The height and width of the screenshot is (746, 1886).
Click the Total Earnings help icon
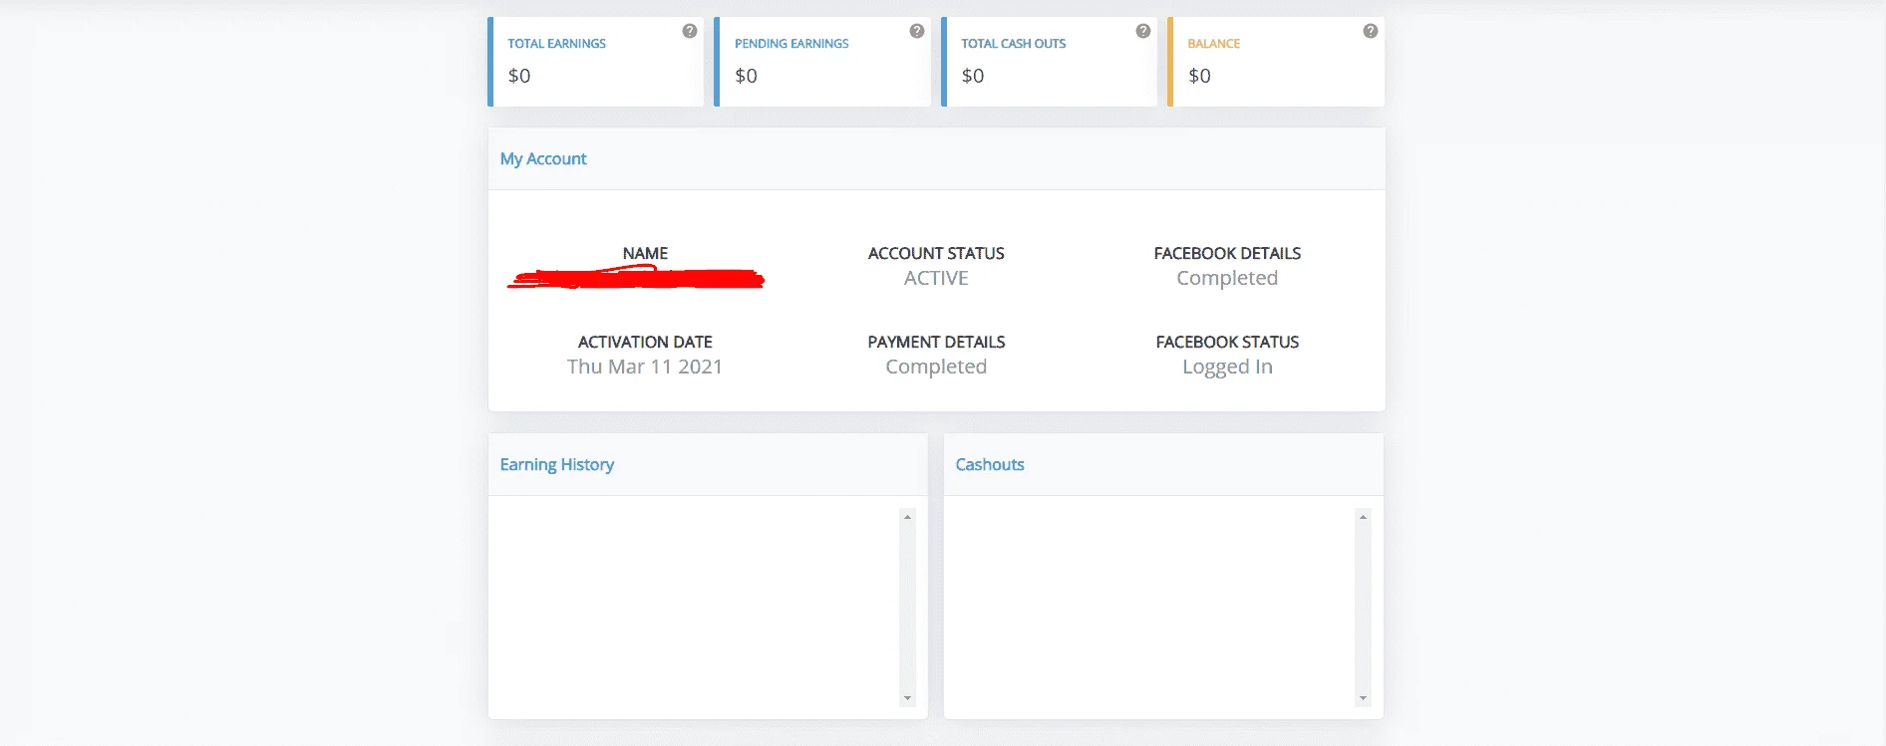[690, 31]
